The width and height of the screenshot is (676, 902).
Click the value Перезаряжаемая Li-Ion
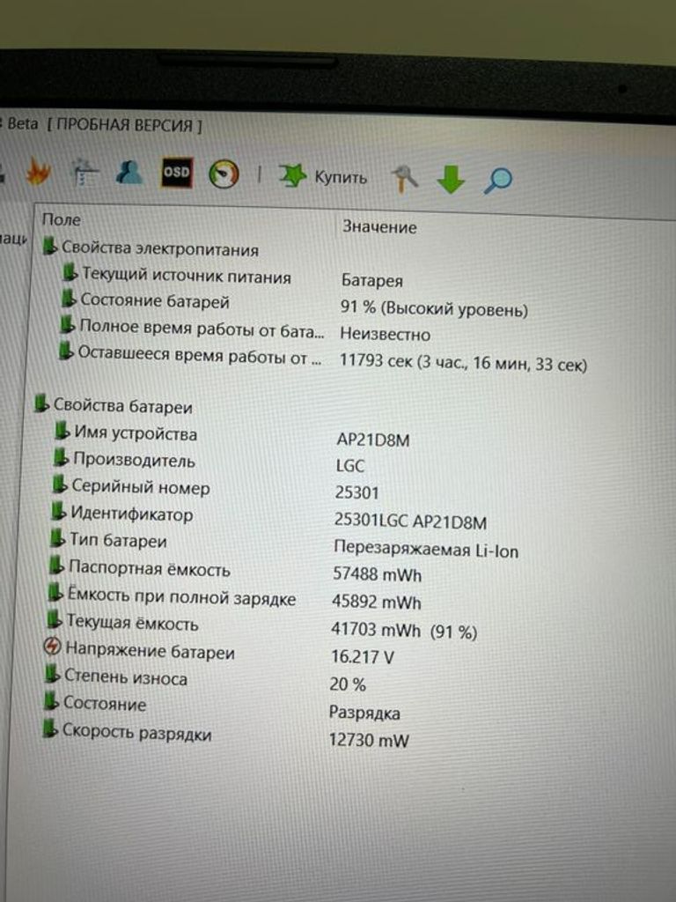426,550
